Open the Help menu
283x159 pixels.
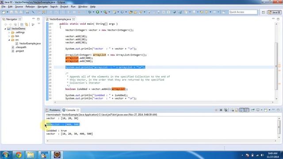click(x=93, y=7)
